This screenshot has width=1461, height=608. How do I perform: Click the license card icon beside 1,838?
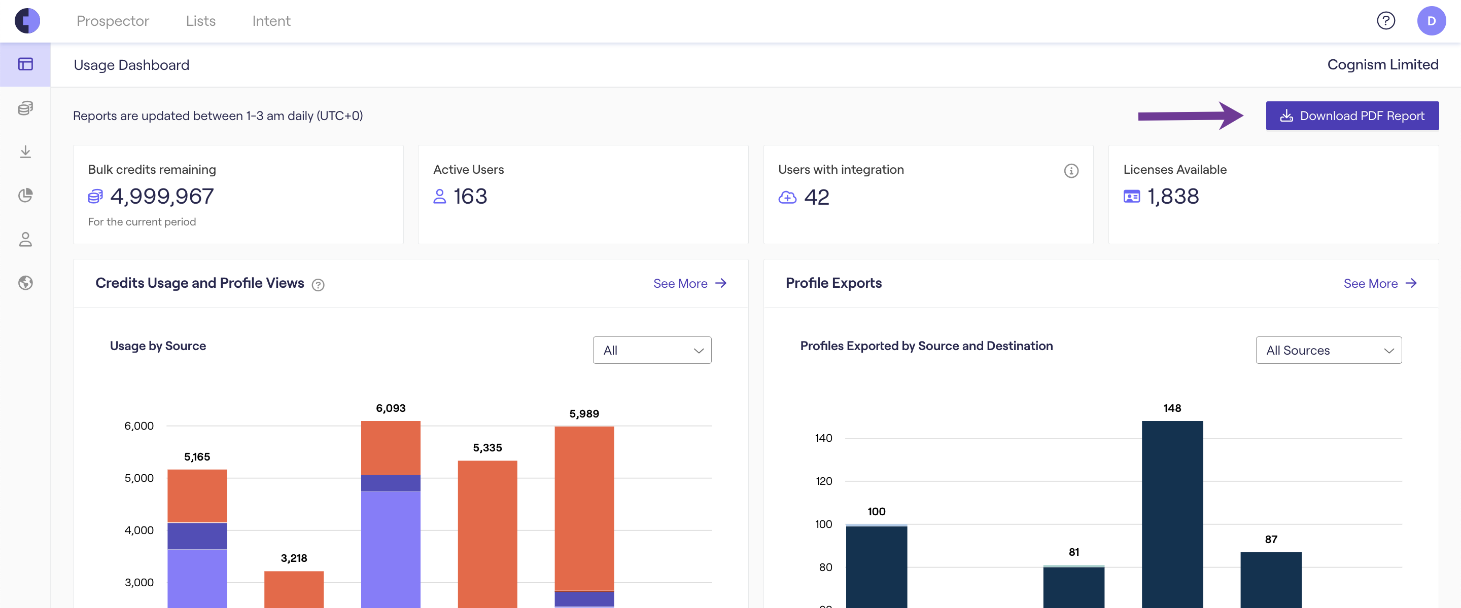tap(1131, 197)
